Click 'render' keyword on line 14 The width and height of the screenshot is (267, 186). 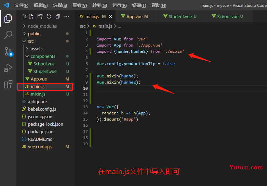[x=109, y=113]
